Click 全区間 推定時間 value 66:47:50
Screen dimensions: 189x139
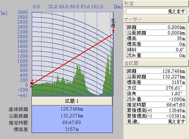point(176,105)
